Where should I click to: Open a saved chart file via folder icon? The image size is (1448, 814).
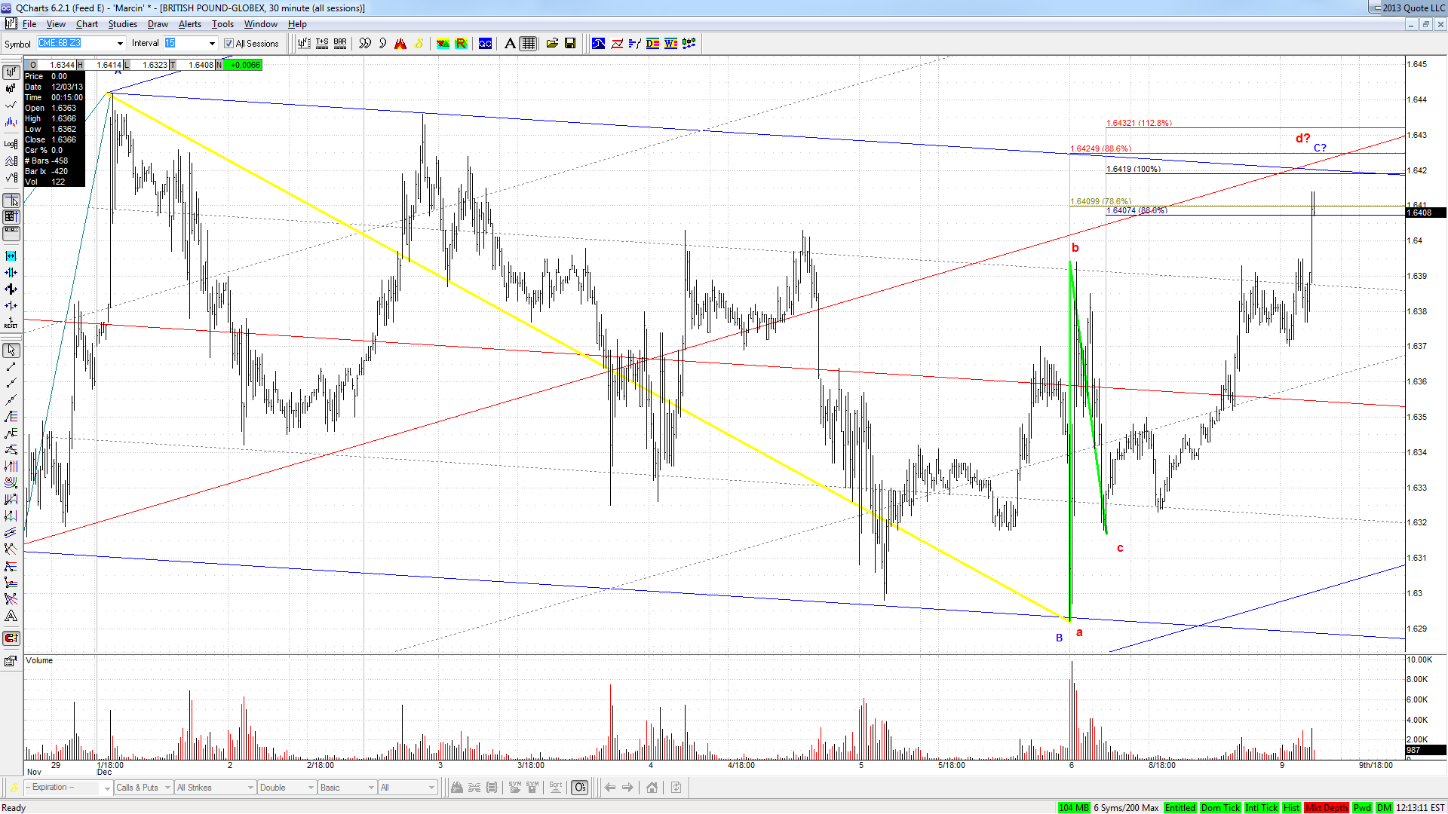coord(552,44)
